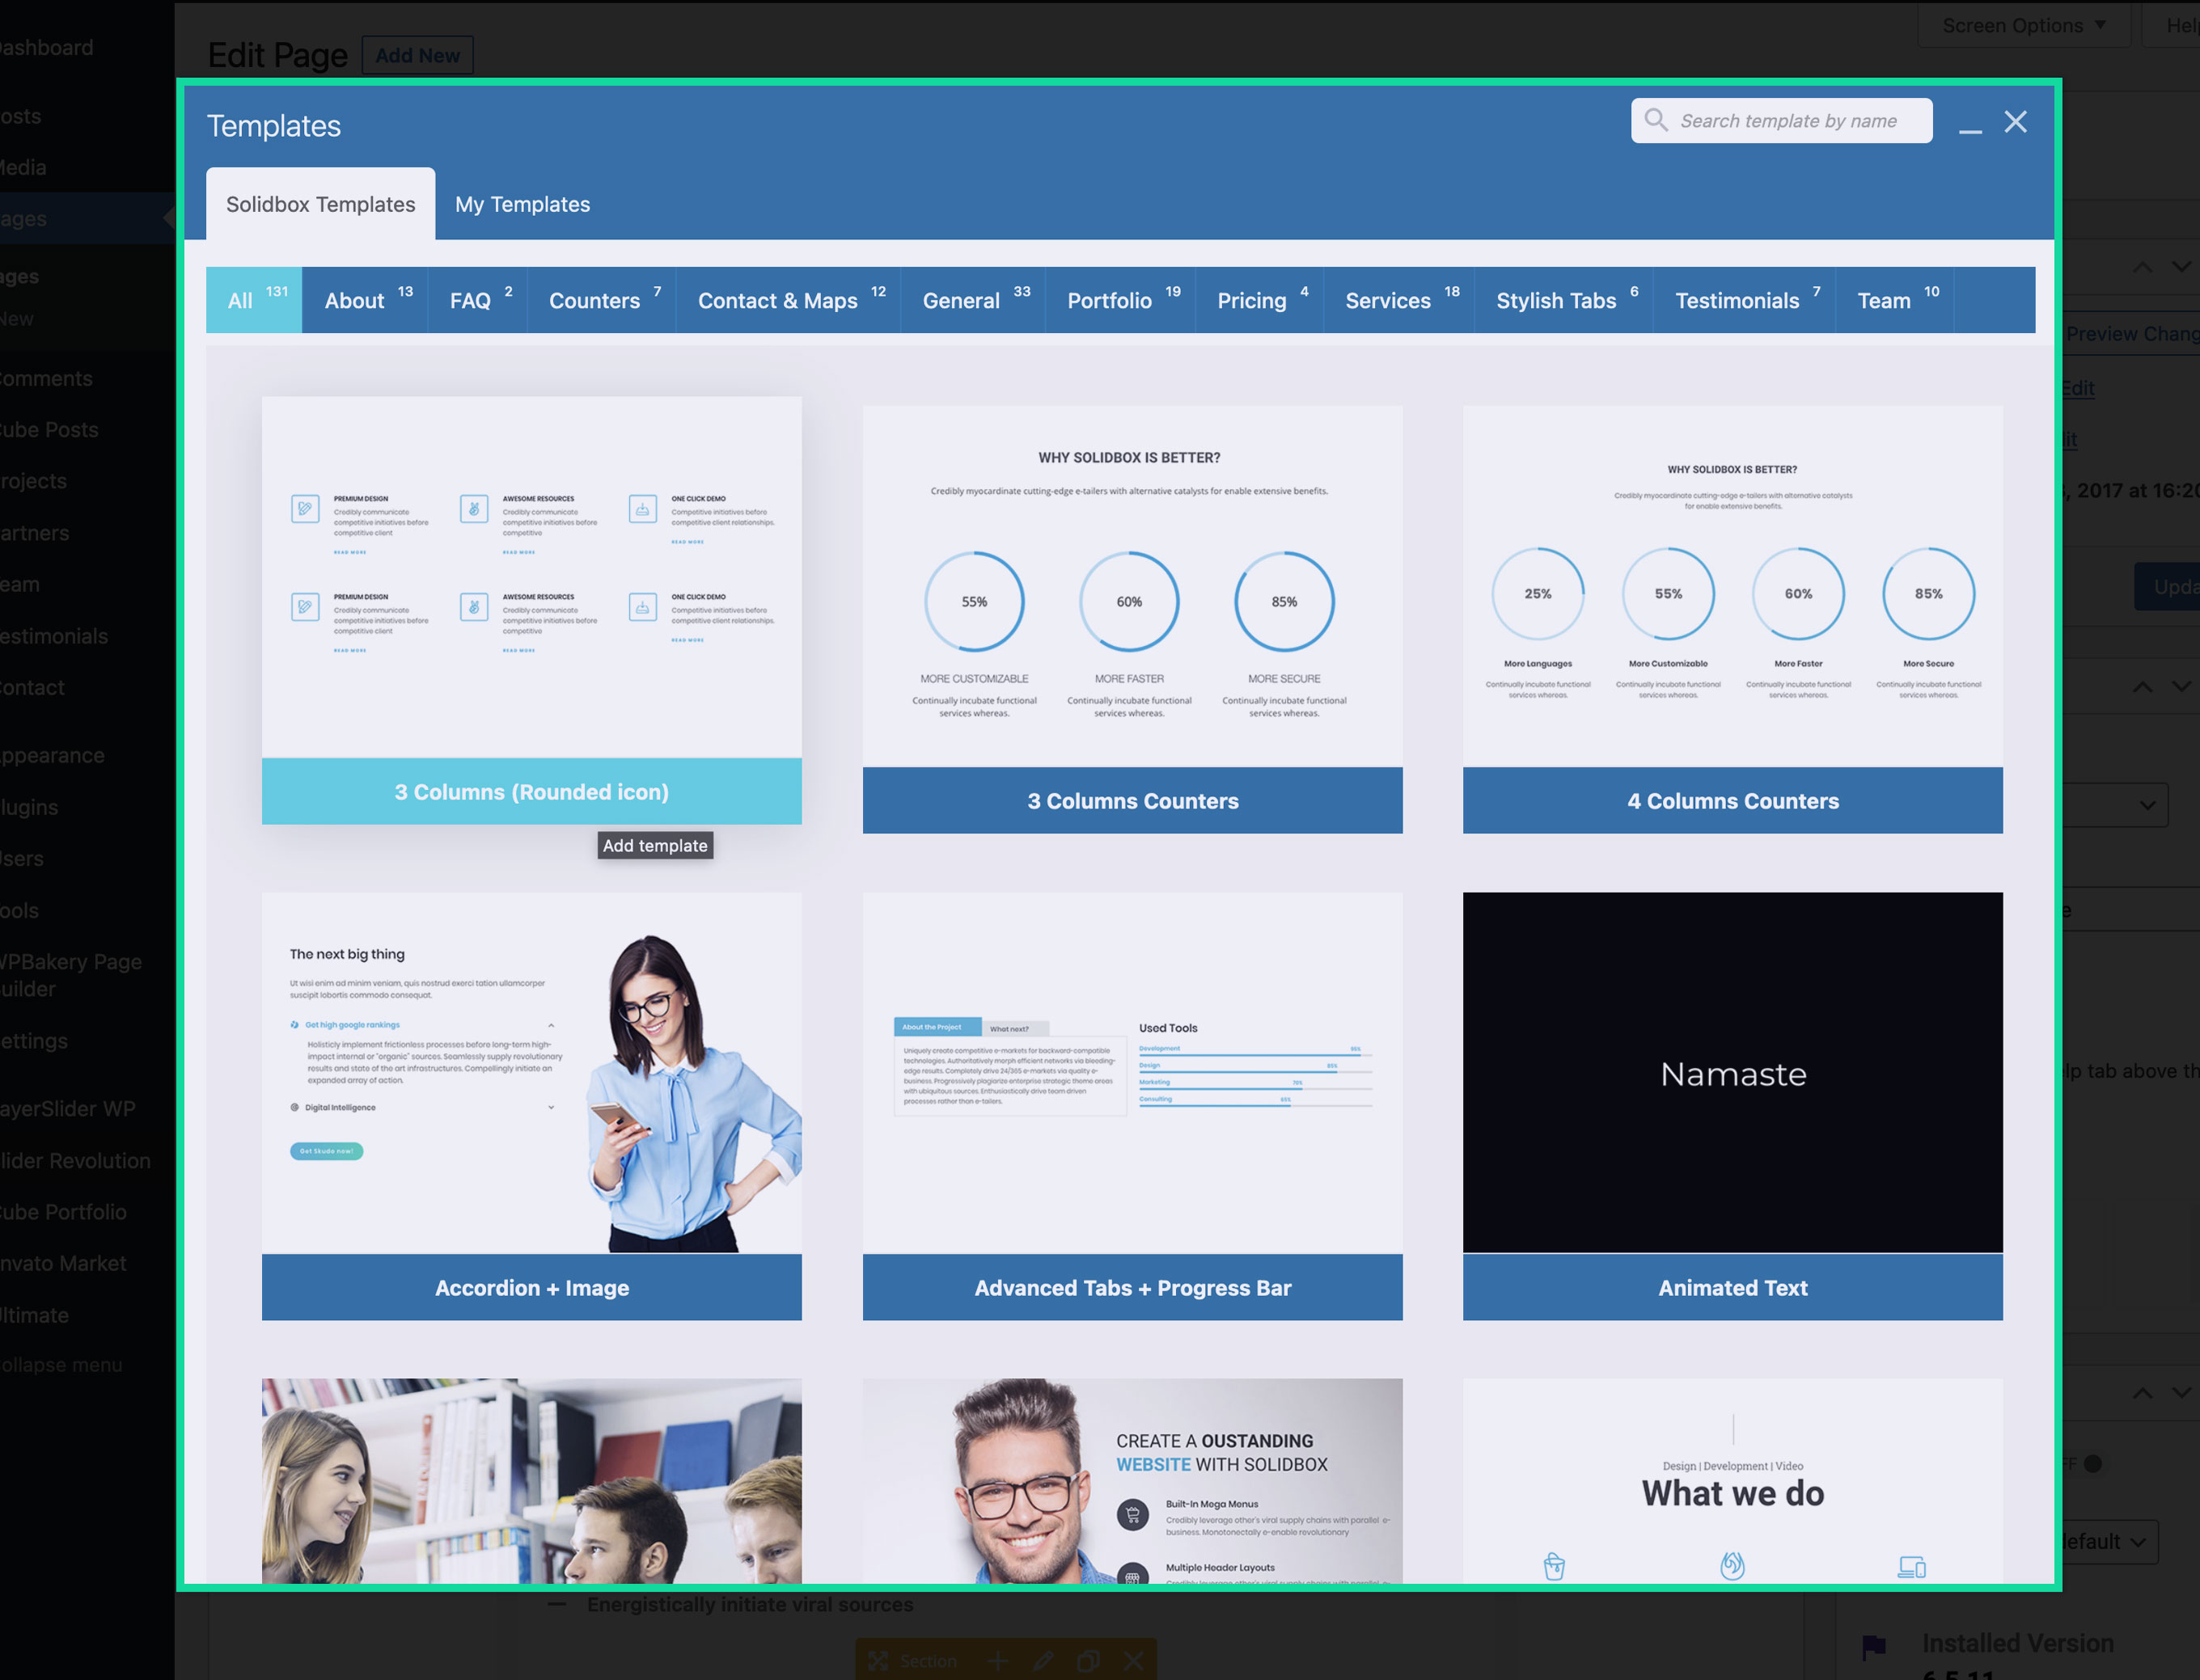Click the plus icon on Section bar

tap(997, 1661)
